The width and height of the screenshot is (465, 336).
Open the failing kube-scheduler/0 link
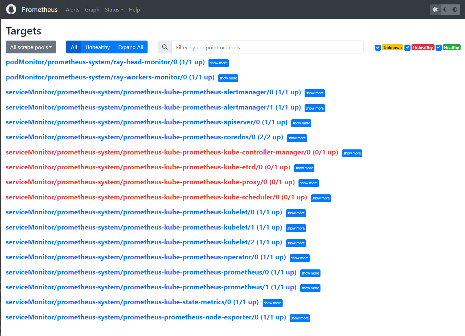pos(156,197)
